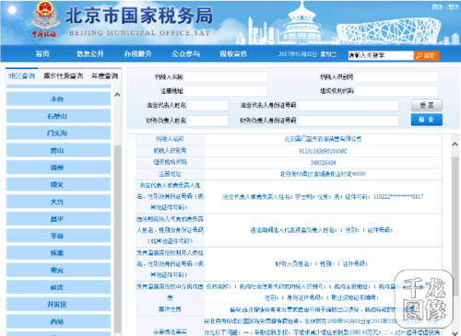
Task: Choose the 怀柔 district button
Action: pyautogui.click(x=58, y=253)
